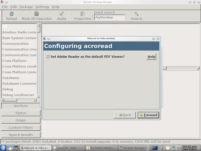201x151 pixels.
Task: Switch to setup.txt - Kate taskbar entry
Action: pos(69,148)
